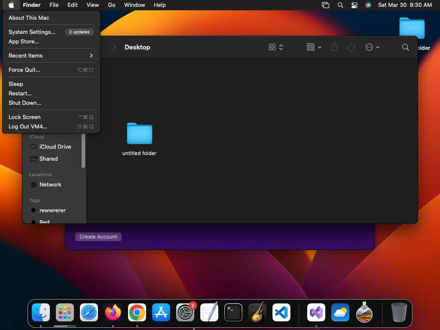
Task: Click the date and time clock
Action: point(405,5)
